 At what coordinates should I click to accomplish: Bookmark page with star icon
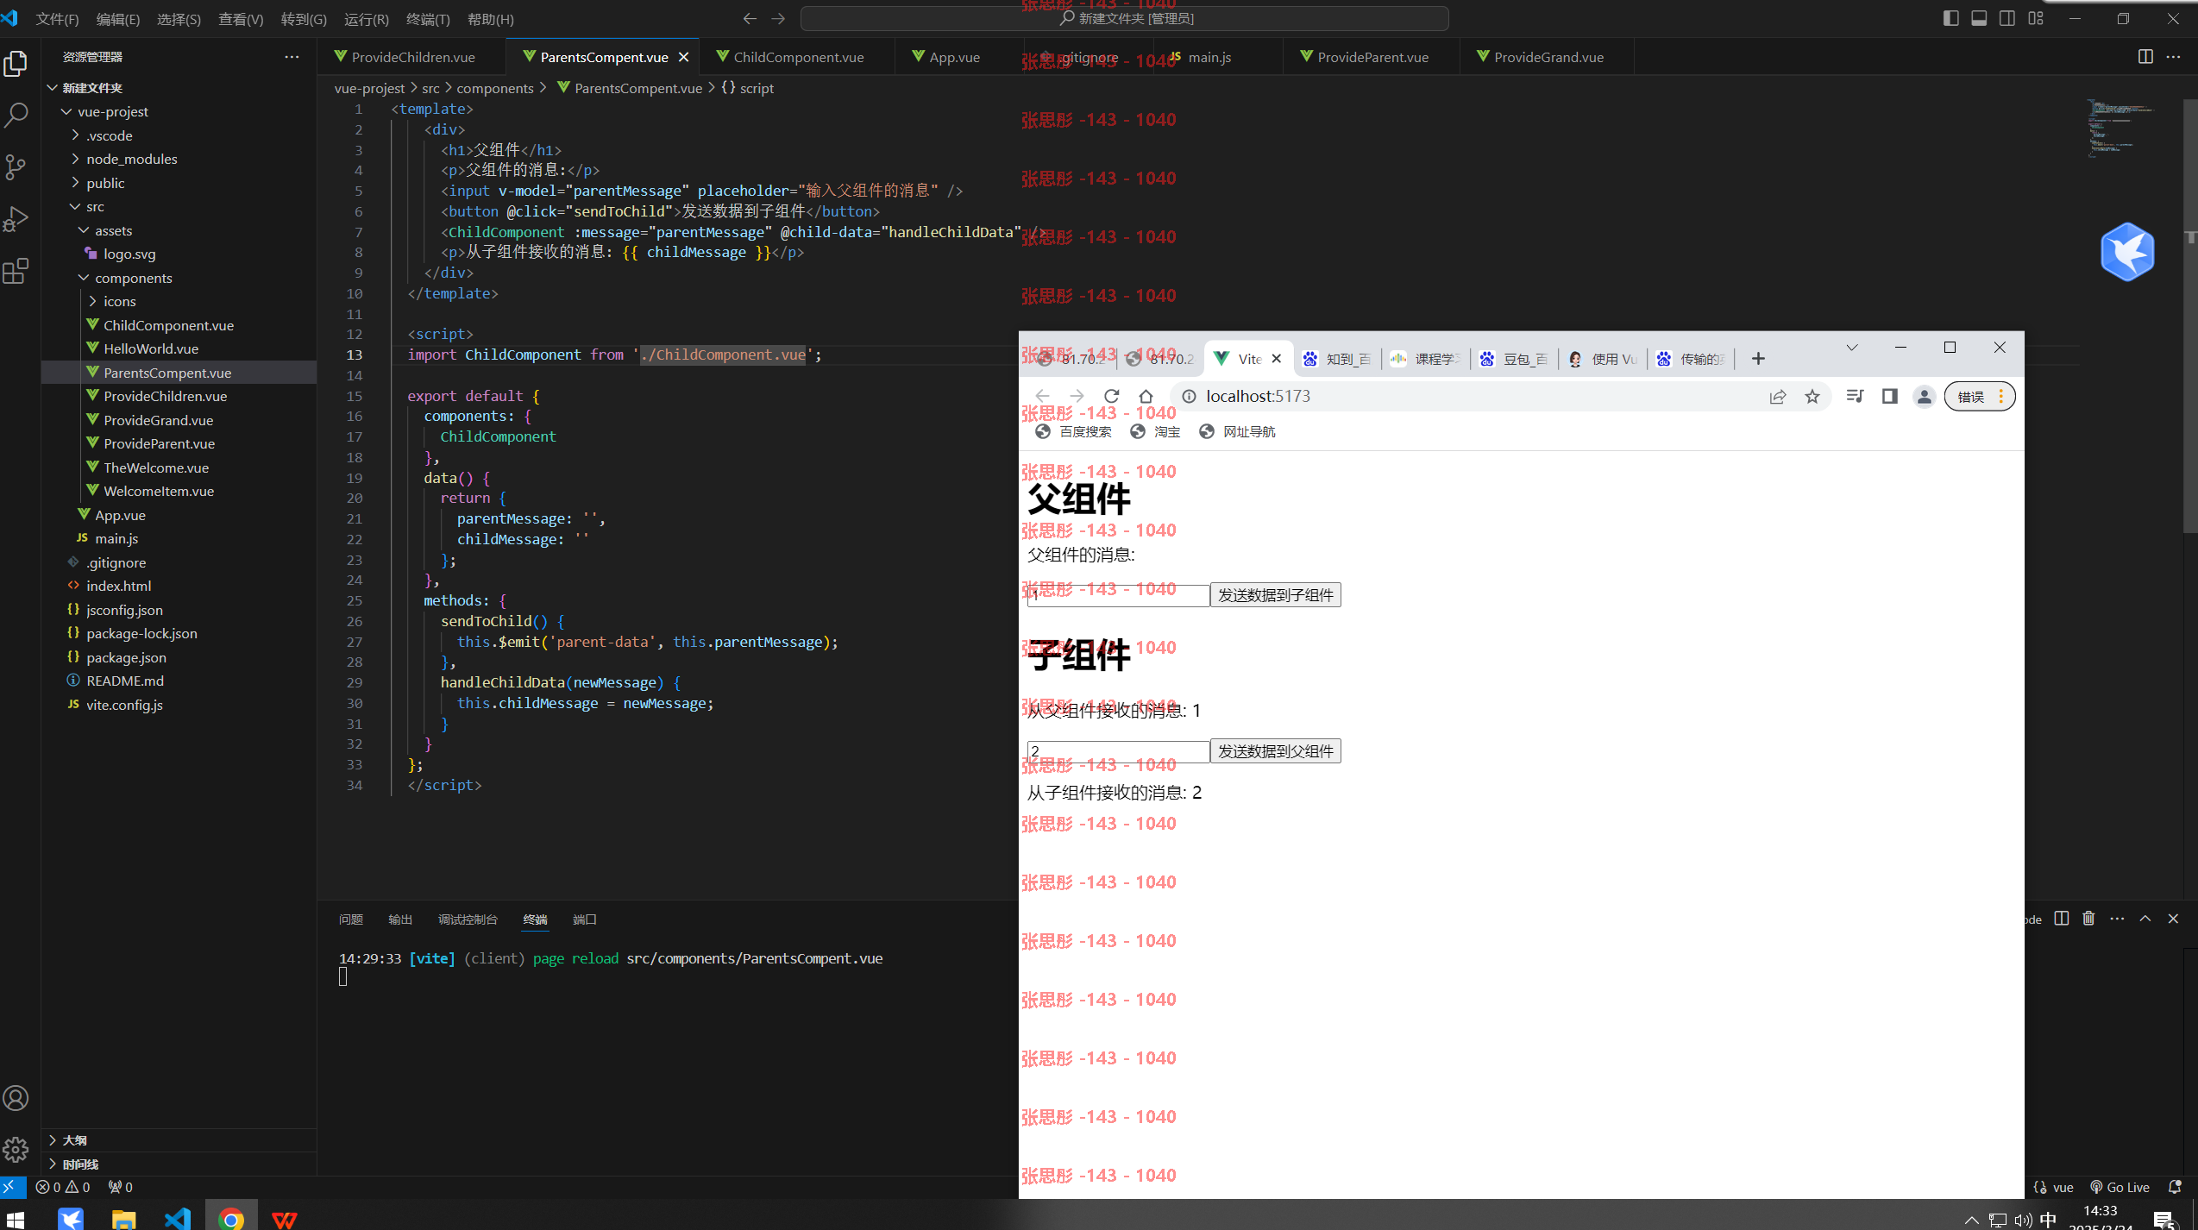tap(1812, 396)
